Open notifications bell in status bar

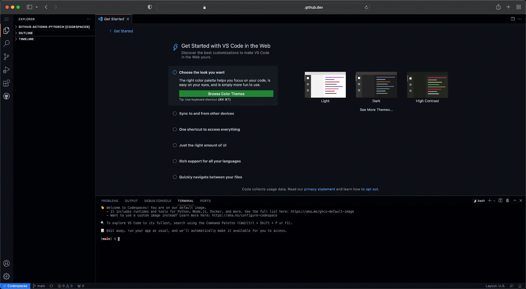tap(520, 286)
